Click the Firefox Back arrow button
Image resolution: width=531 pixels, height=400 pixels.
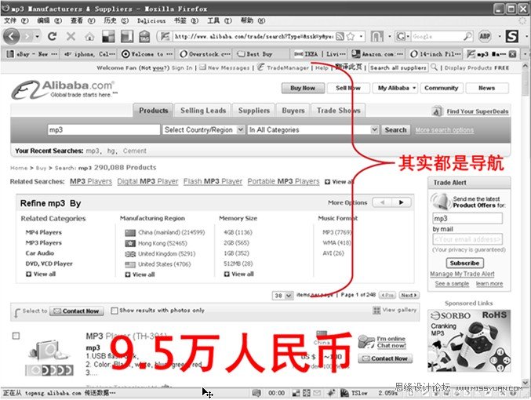[12, 36]
